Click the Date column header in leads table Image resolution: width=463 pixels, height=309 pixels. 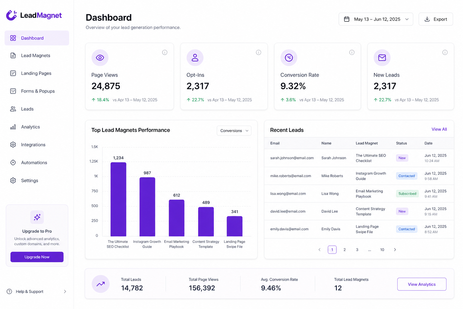pos(428,143)
